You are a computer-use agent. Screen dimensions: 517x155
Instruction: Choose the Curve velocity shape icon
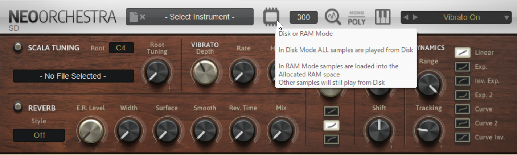point(463,109)
